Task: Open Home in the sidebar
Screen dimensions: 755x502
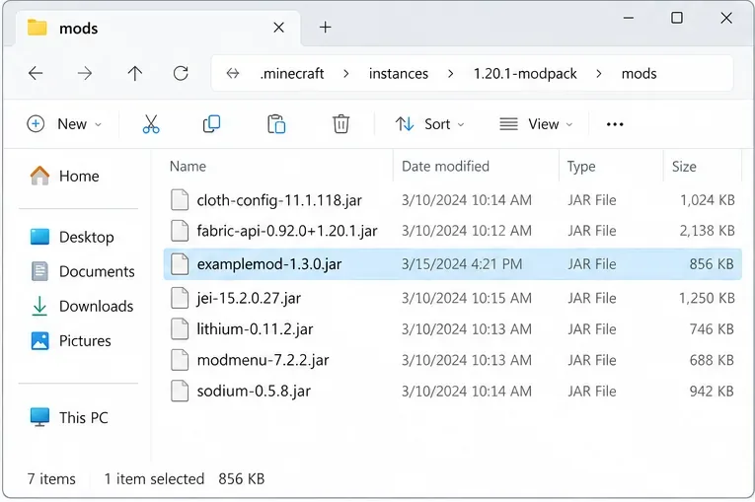Action: (x=64, y=177)
